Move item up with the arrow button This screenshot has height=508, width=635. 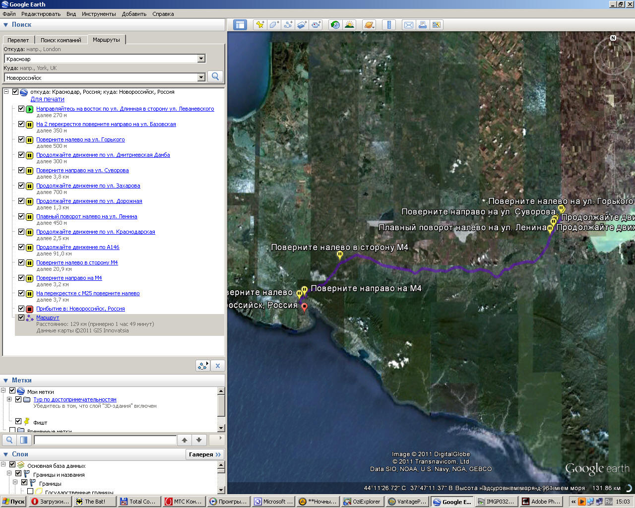tap(185, 440)
